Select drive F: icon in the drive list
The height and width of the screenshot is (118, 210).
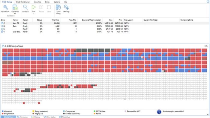coord(2,32)
